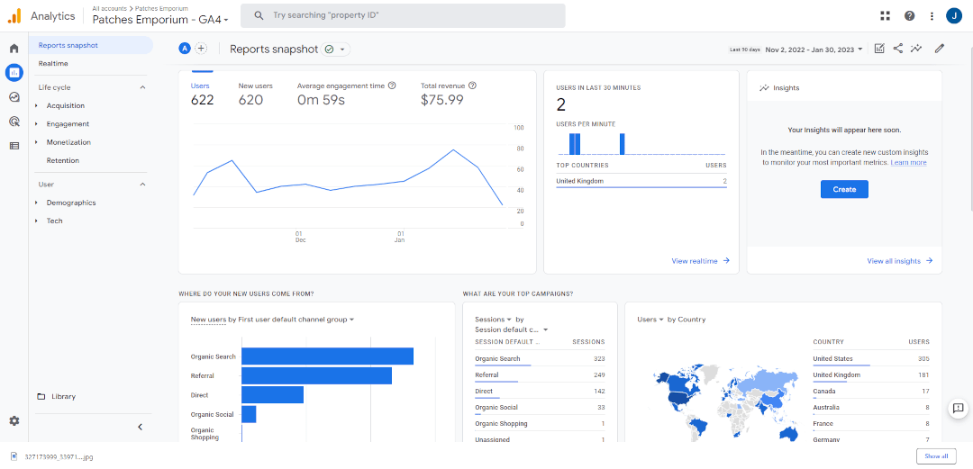
Task: Open Patches Emporium - GA4 property selector
Action: point(160,20)
